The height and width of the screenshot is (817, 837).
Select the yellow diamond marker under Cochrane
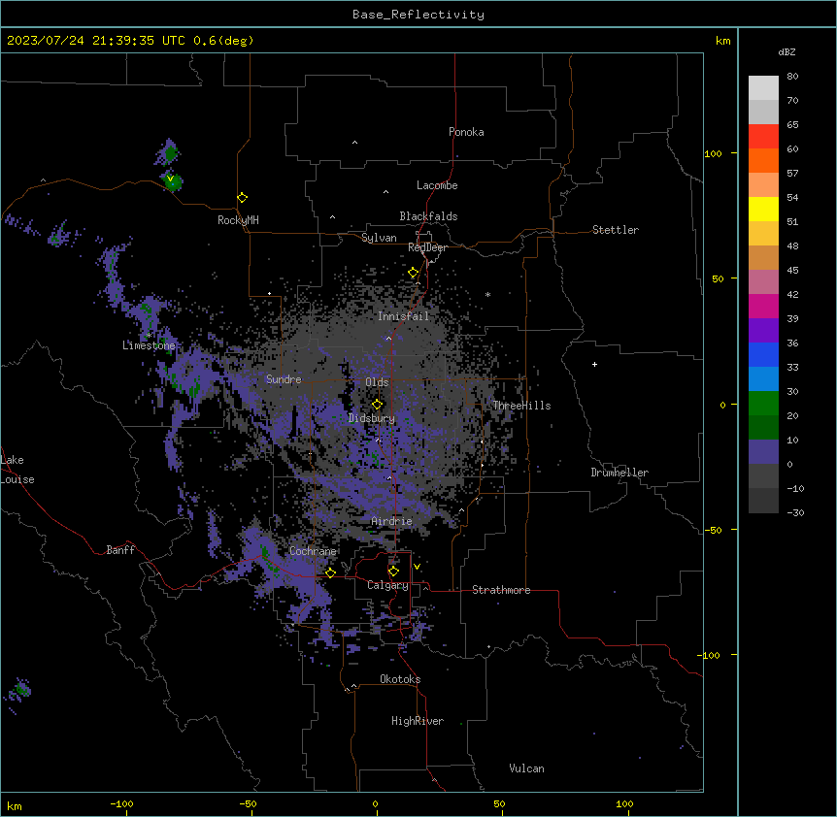(330, 572)
